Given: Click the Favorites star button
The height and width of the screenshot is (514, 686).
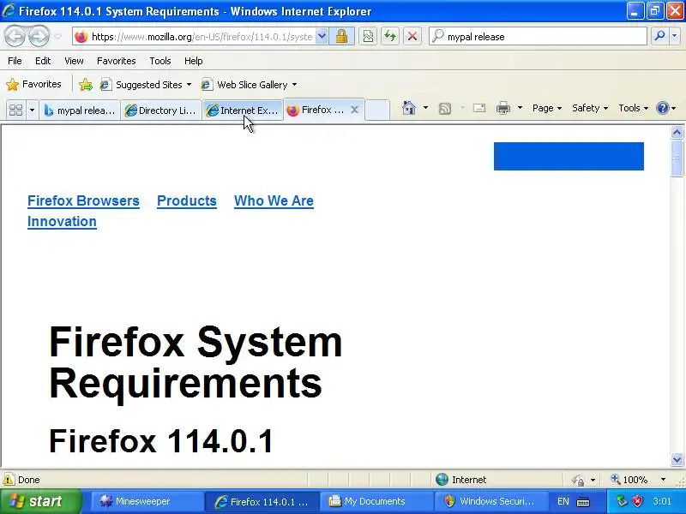Looking at the screenshot, I should (33, 84).
